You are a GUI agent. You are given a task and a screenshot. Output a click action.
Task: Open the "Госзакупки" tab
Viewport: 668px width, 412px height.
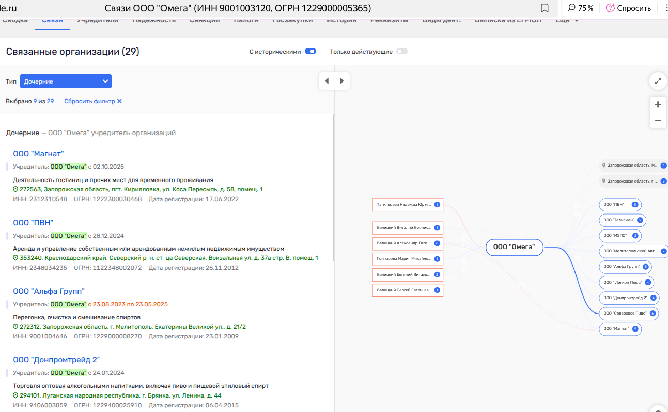293,21
